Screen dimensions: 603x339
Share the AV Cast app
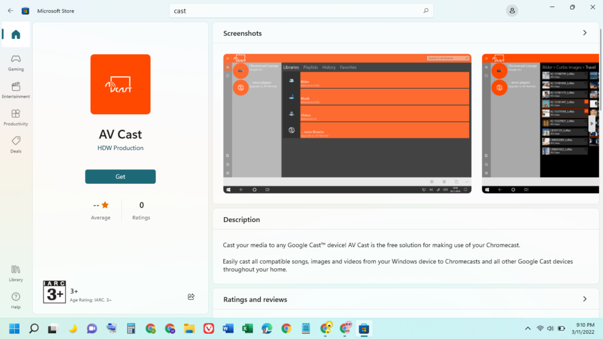pos(191,297)
